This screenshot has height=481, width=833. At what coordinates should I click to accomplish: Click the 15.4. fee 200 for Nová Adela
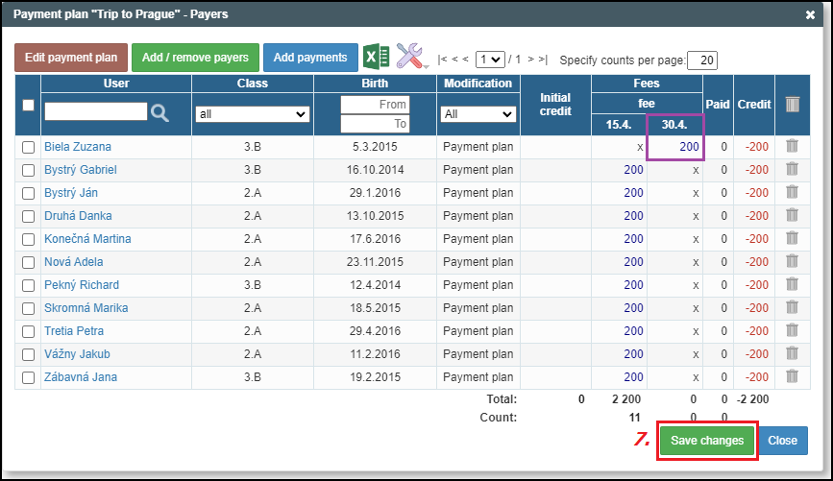click(x=633, y=262)
